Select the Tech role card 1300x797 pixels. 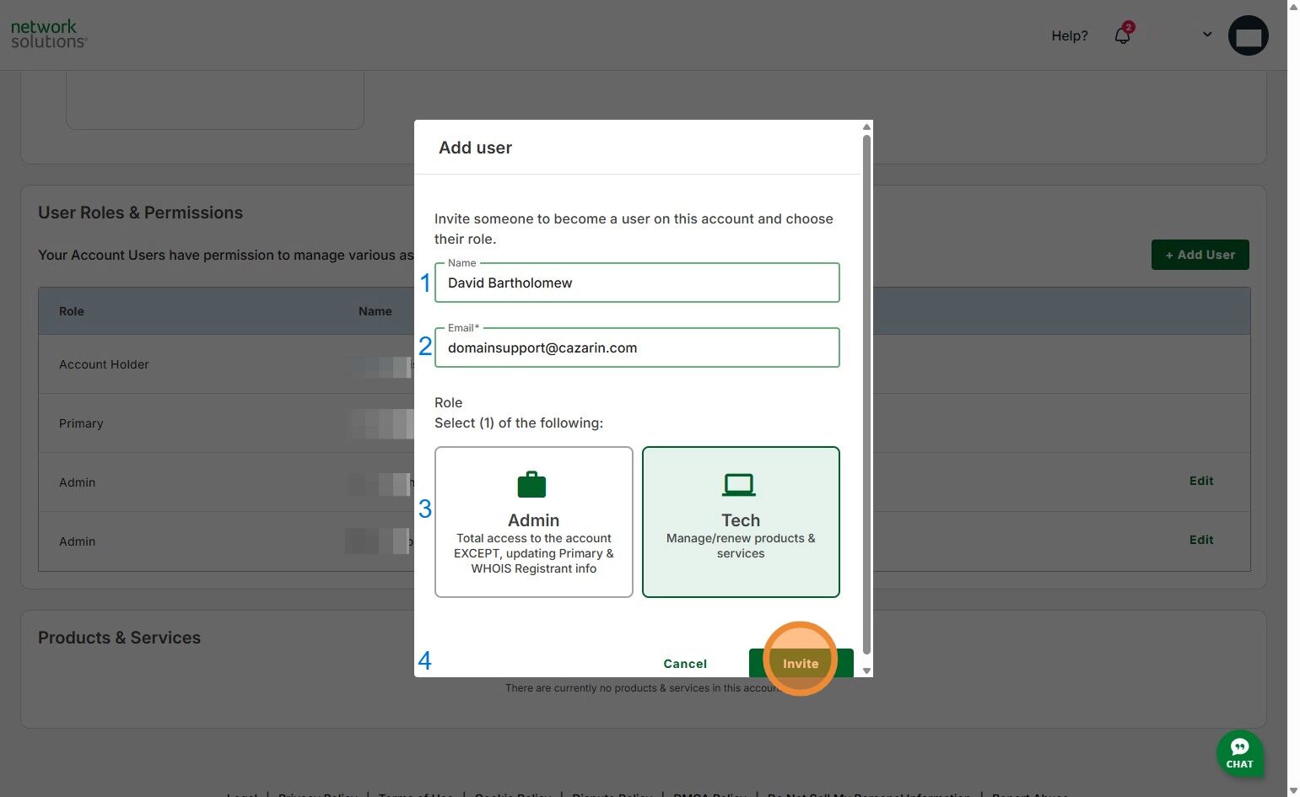(741, 522)
